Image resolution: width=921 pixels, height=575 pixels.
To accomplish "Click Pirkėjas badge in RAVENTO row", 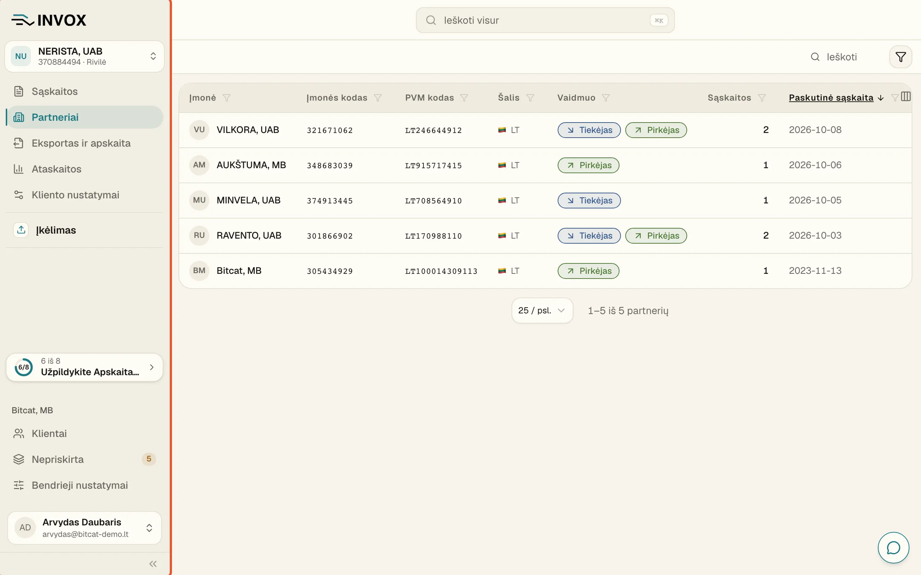I will (x=656, y=236).
